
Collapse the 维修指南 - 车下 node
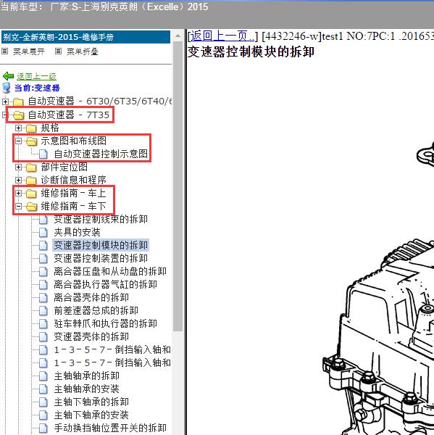18,206
